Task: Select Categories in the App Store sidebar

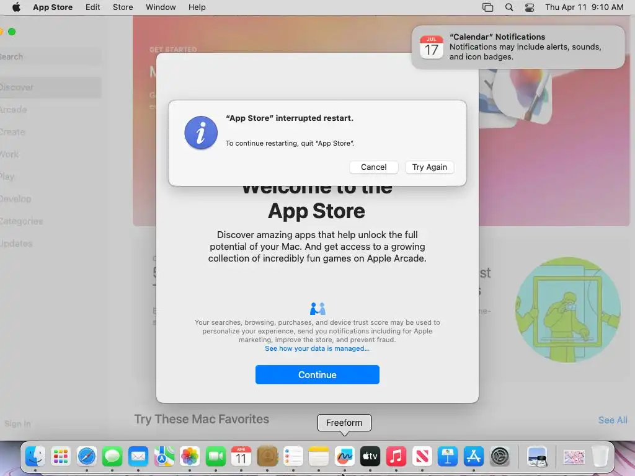Action: pos(50,221)
